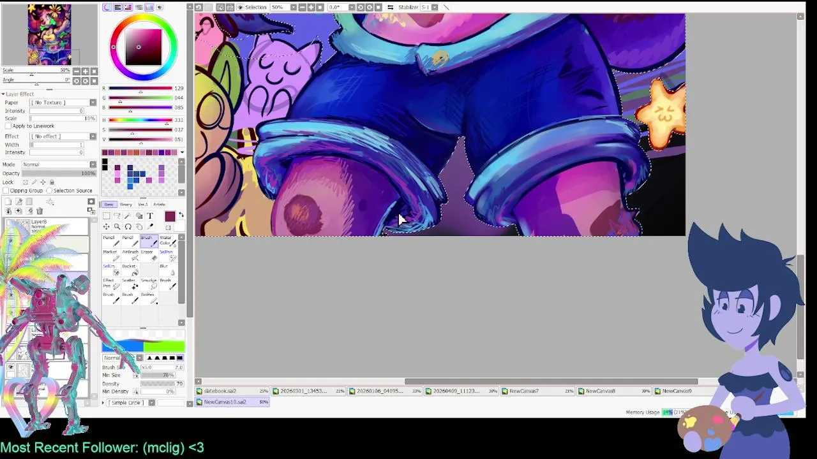Toggle the RGB slider panel icon
Screen dimensions: 817x459
117,7
